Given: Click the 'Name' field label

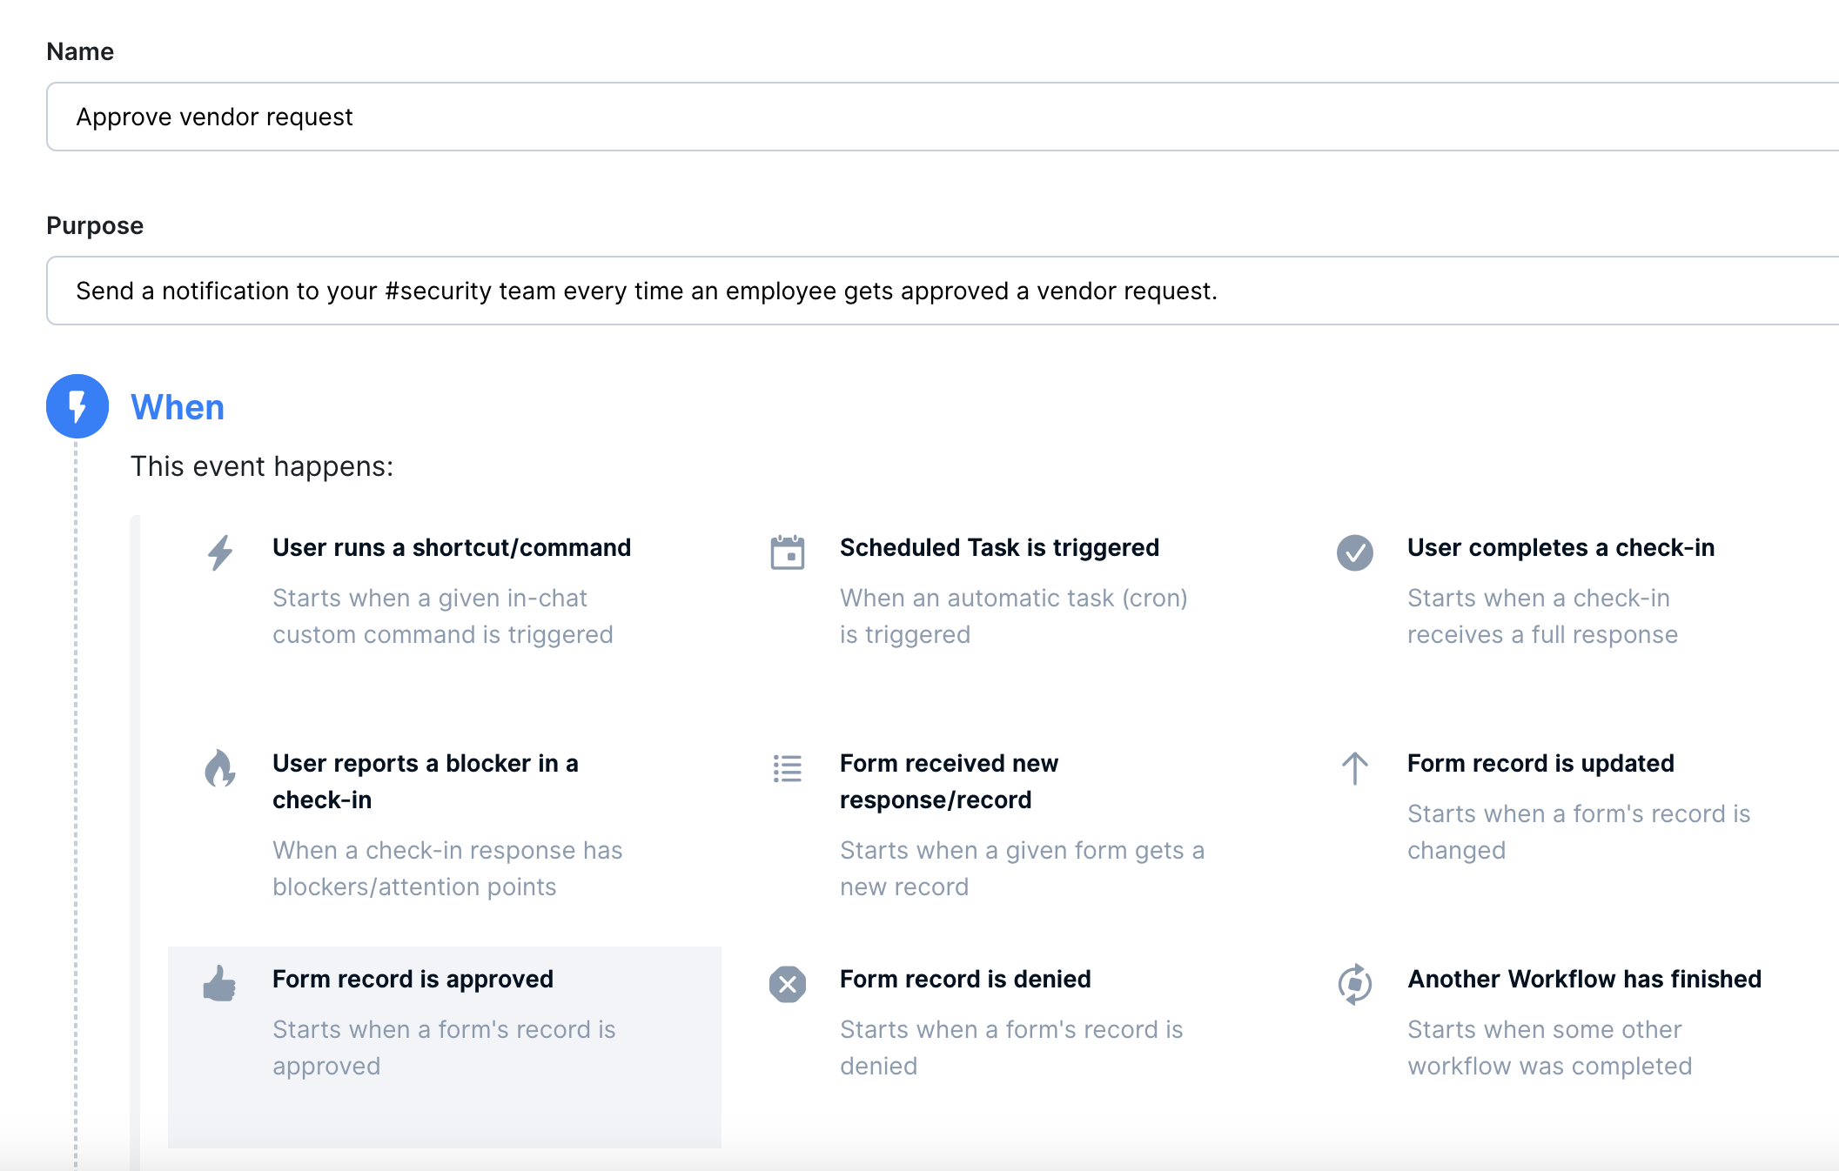Looking at the screenshot, I should click(80, 51).
